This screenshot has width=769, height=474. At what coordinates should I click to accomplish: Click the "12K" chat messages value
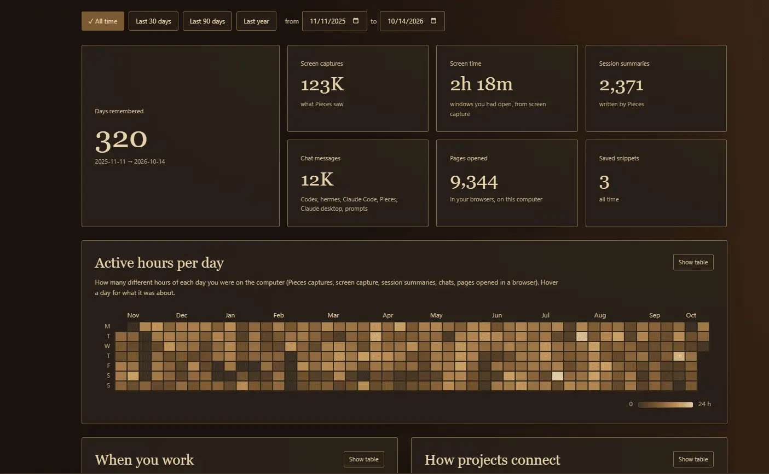pos(317,180)
